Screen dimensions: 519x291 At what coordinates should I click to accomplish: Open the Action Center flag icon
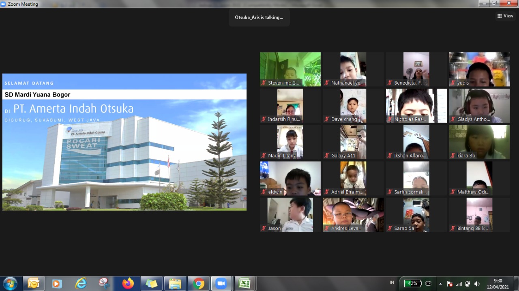click(450, 284)
